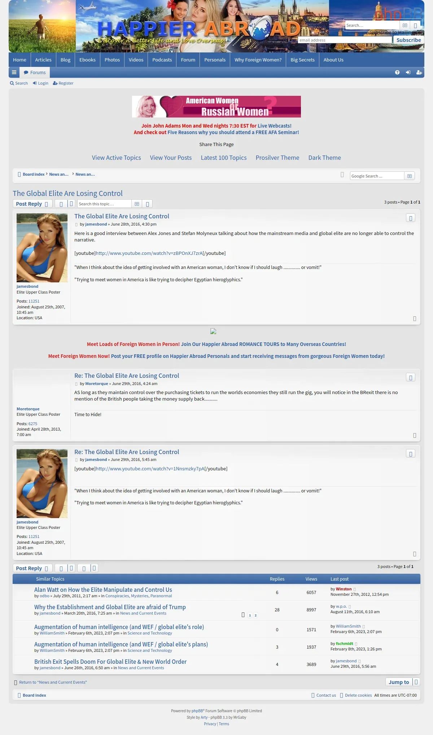Viewport: 433px width, 735px height.
Task: Quote jamesbond's first post
Action: 411,218
